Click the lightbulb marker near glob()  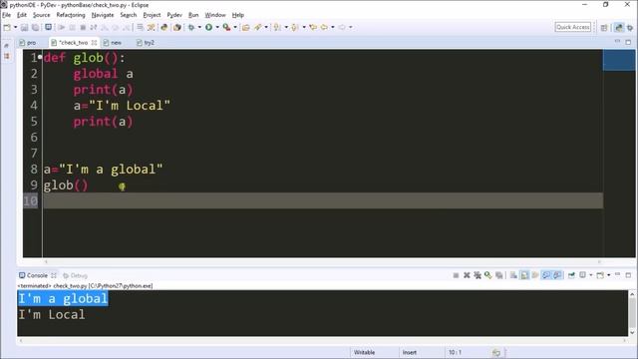tap(122, 186)
